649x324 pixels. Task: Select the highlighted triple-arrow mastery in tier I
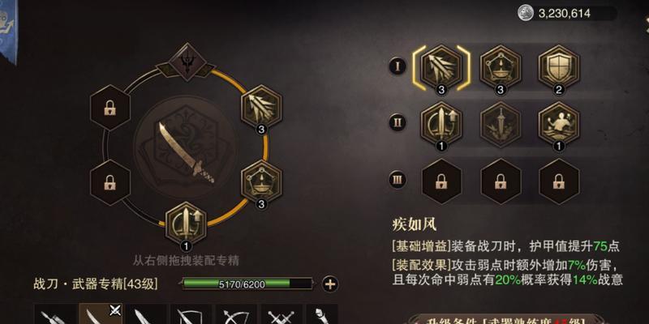pos(441,67)
